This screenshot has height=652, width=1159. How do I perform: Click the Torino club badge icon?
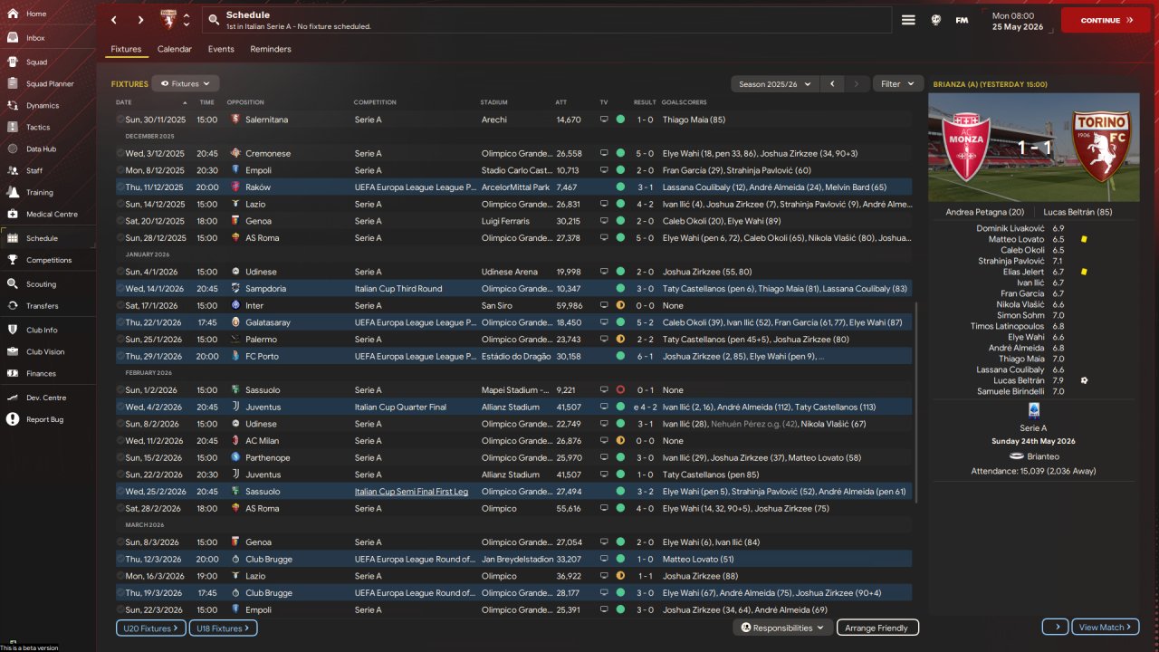tap(168, 20)
